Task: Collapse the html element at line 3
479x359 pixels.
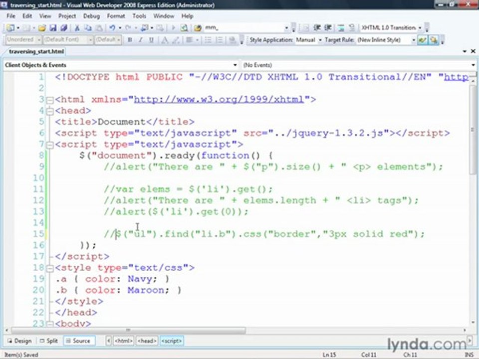Action: 50,100
